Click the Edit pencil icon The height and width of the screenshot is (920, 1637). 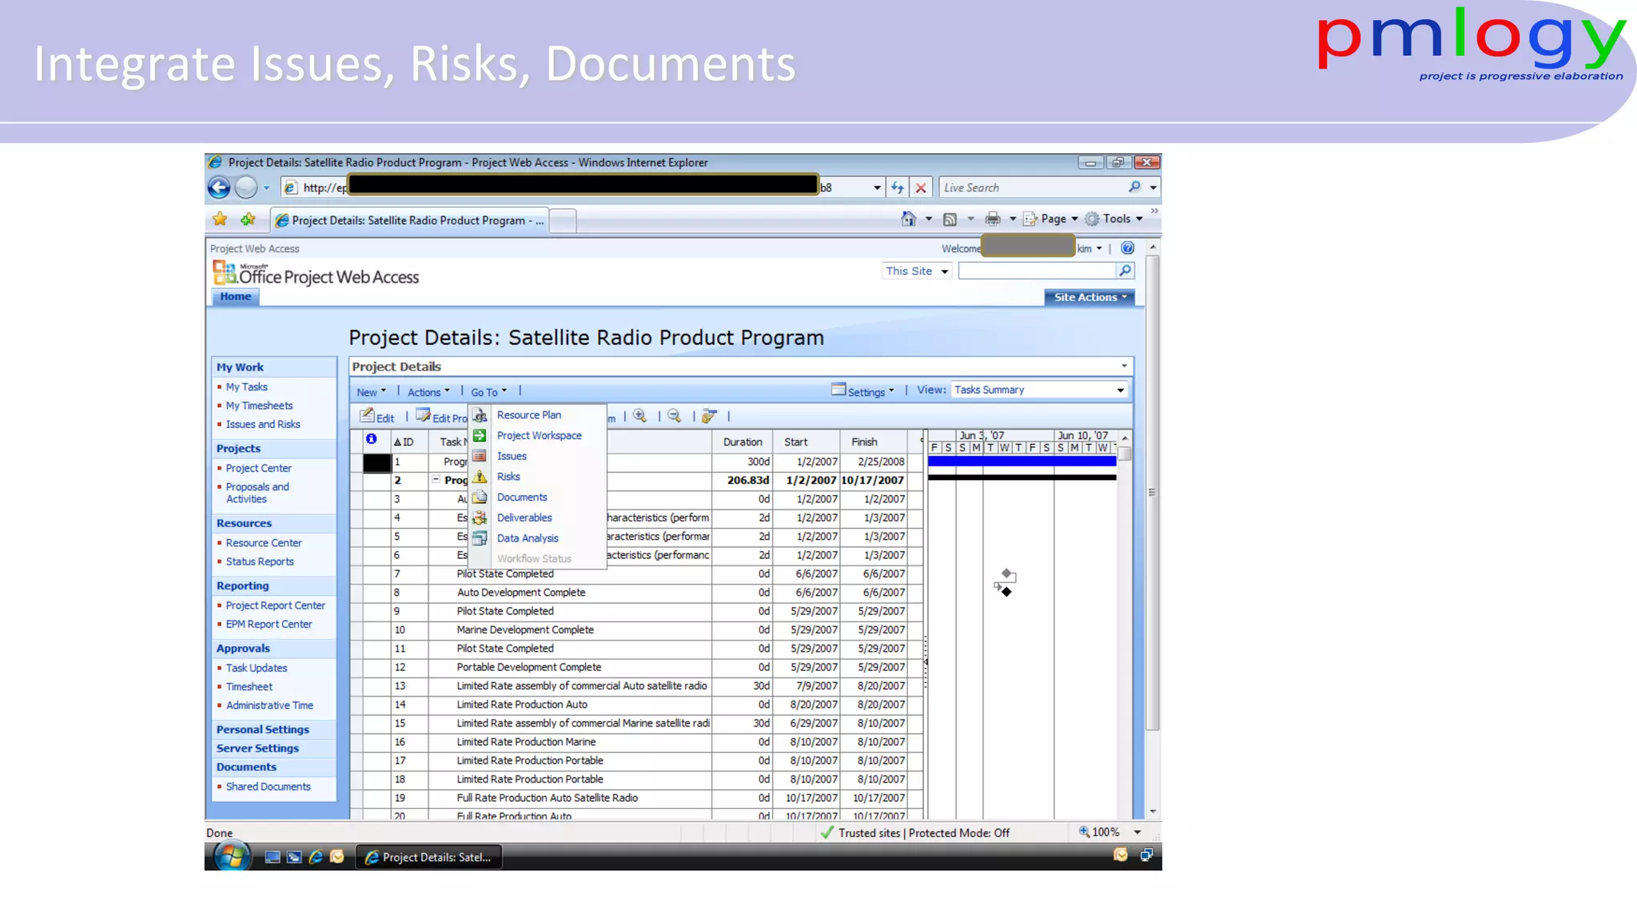click(x=367, y=415)
